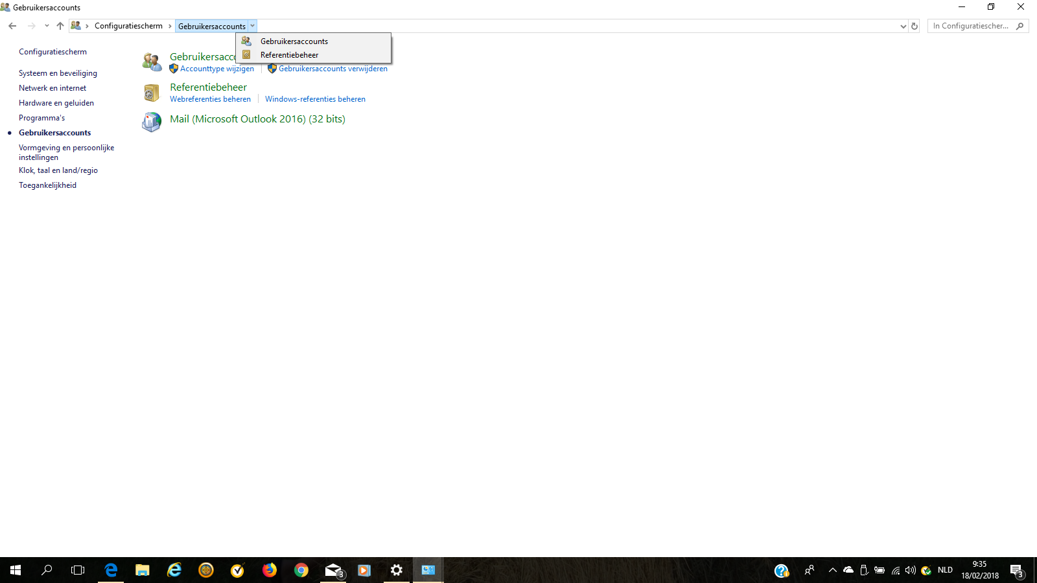Image resolution: width=1037 pixels, height=583 pixels.
Task: Launch Firefox from the taskbar
Action: (x=270, y=570)
